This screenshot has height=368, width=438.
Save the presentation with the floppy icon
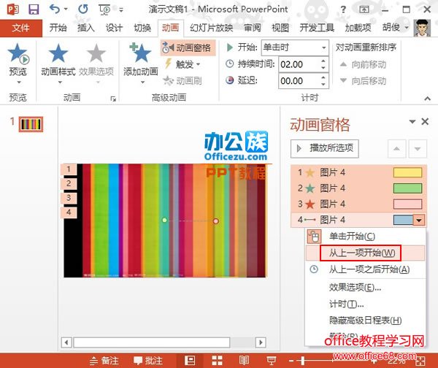tap(34, 9)
